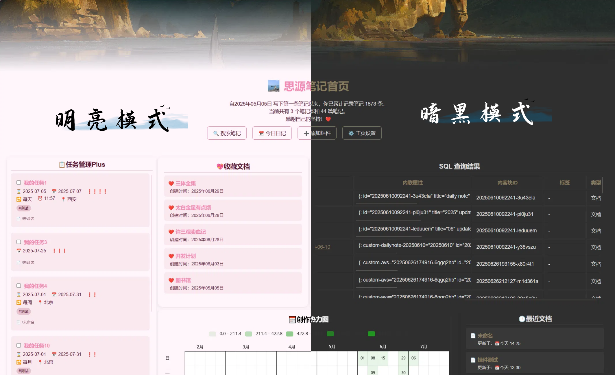Click the homepage thumbnail beside 思源笔记首页
Image resolution: width=615 pixels, height=375 pixels.
tap(273, 86)
